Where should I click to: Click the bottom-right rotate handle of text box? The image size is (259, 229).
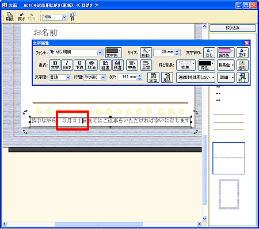[x=196, y=132]
